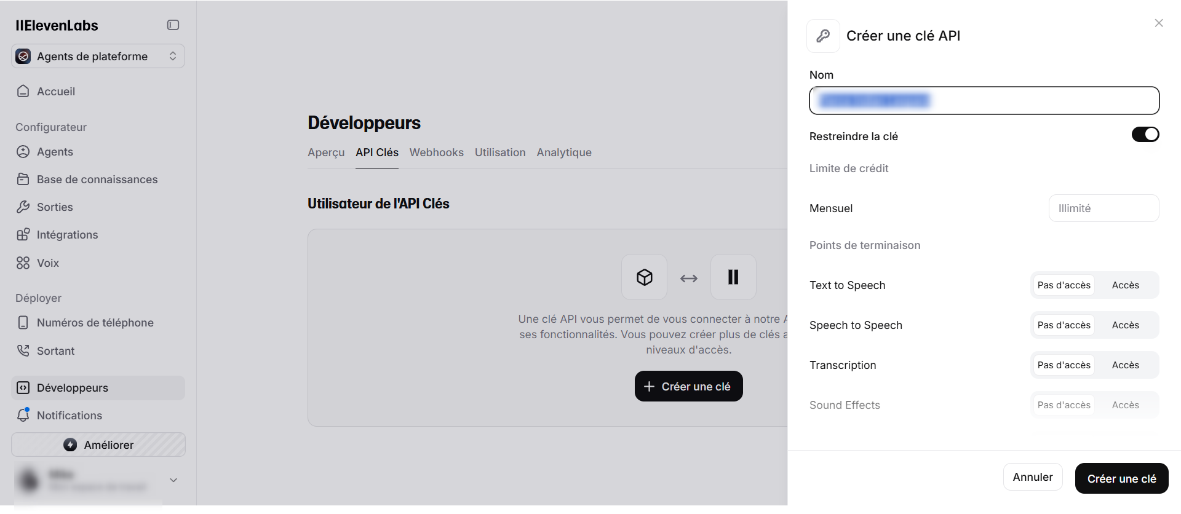
Task: Collapse the sidebar with the panel icon
Action: (173, 25)
